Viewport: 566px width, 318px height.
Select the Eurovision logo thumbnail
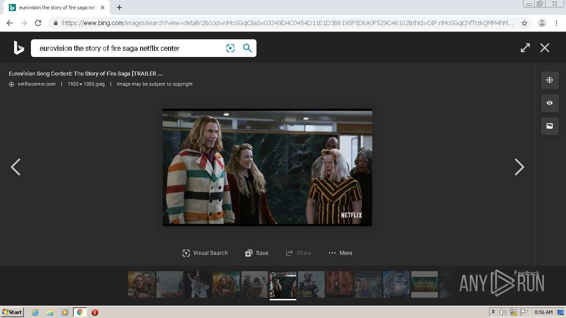click(x=424, y=284)
